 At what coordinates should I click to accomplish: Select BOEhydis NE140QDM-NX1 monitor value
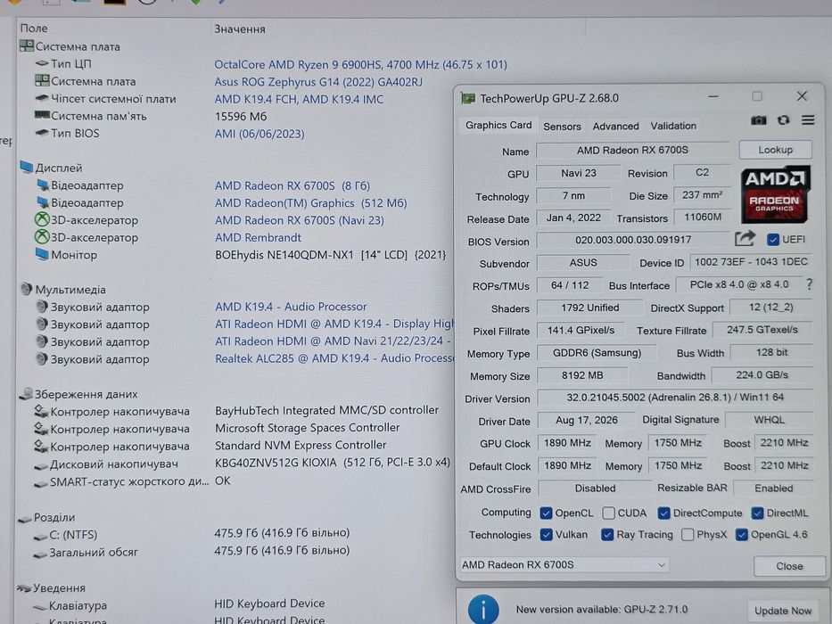pyautogui.click(x=331, y=255)
